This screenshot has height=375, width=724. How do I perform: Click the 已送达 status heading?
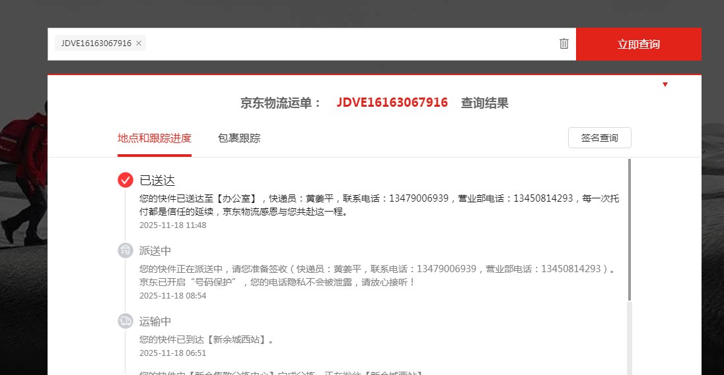coord(157,181)
